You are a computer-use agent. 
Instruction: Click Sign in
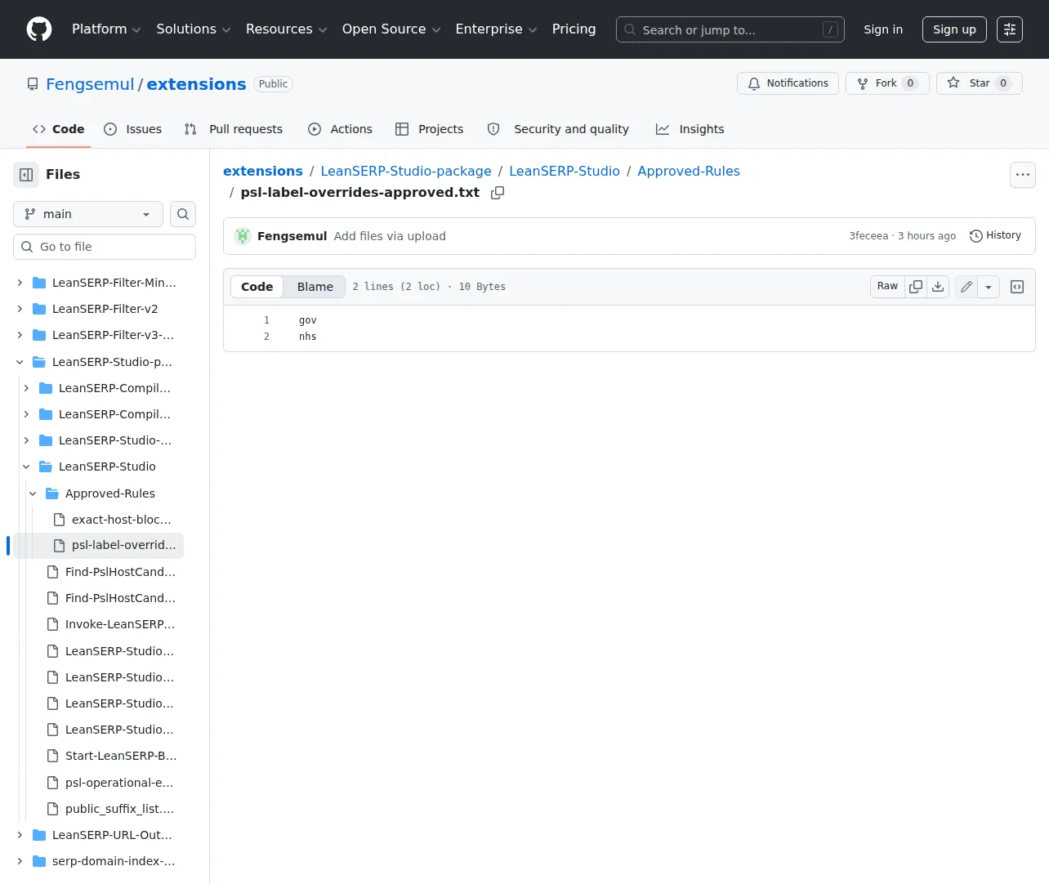pos(883,29)
